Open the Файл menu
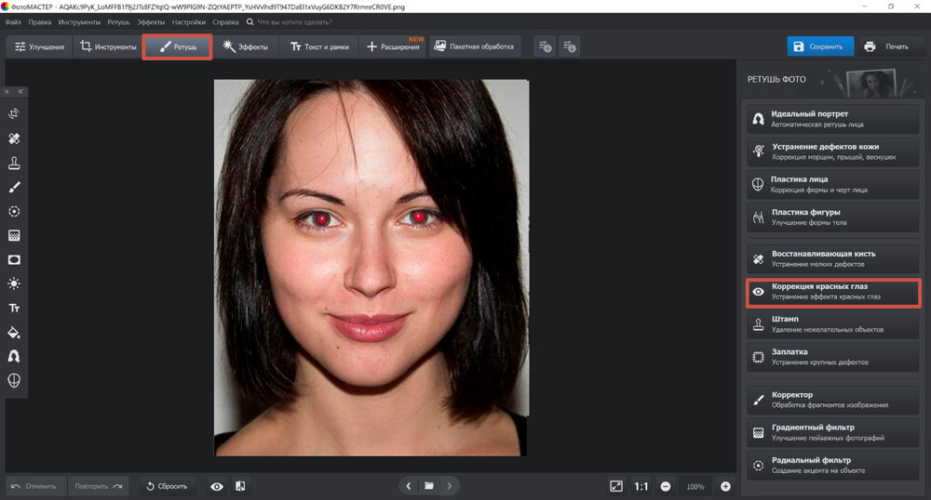Screen dimensions: 931x500 [x=12, y=20]
